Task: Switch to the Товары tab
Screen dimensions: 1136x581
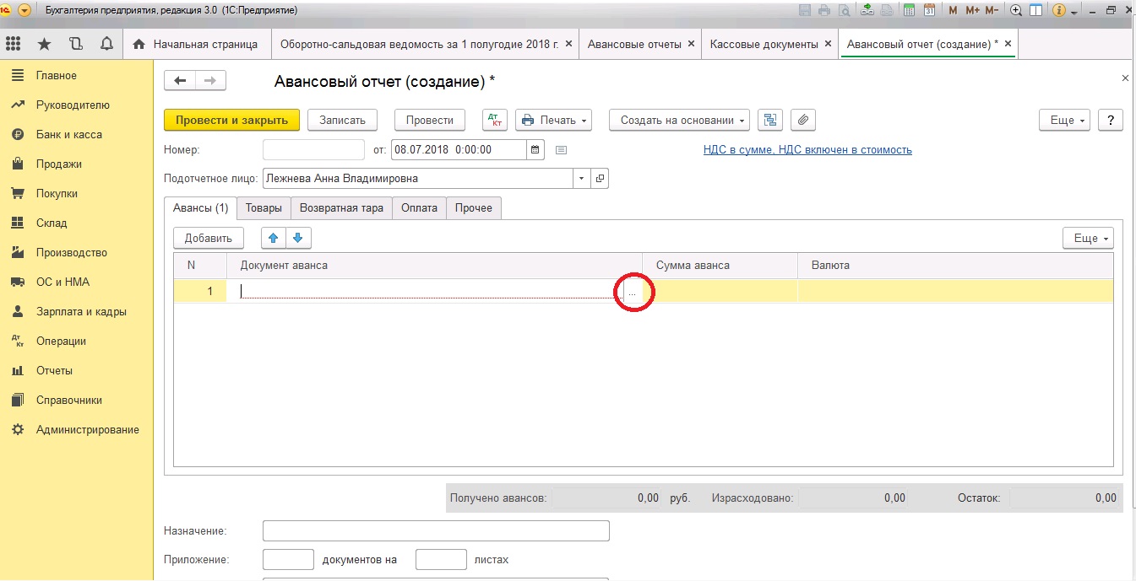Action: [x=264, y=207]
